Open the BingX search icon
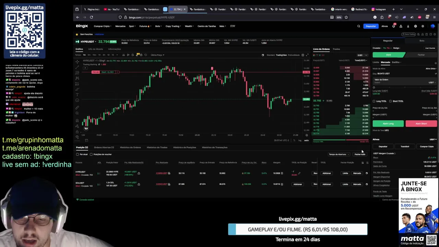The image size is (439, 247). tap(359, 26)
